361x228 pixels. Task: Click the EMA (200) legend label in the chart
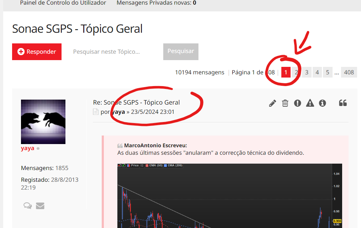(x=175, y=165)
